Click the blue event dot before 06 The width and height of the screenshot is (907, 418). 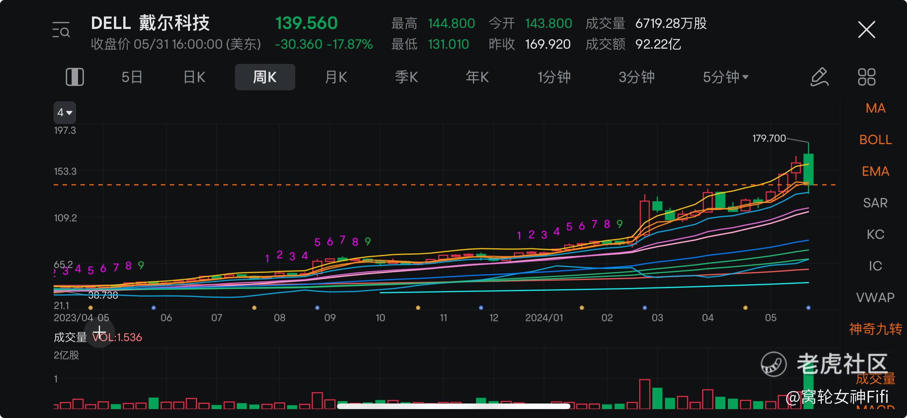tap(153, 308)
